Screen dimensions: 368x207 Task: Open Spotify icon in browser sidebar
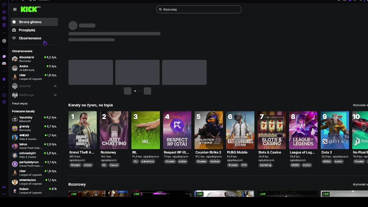tap(4, 79)
